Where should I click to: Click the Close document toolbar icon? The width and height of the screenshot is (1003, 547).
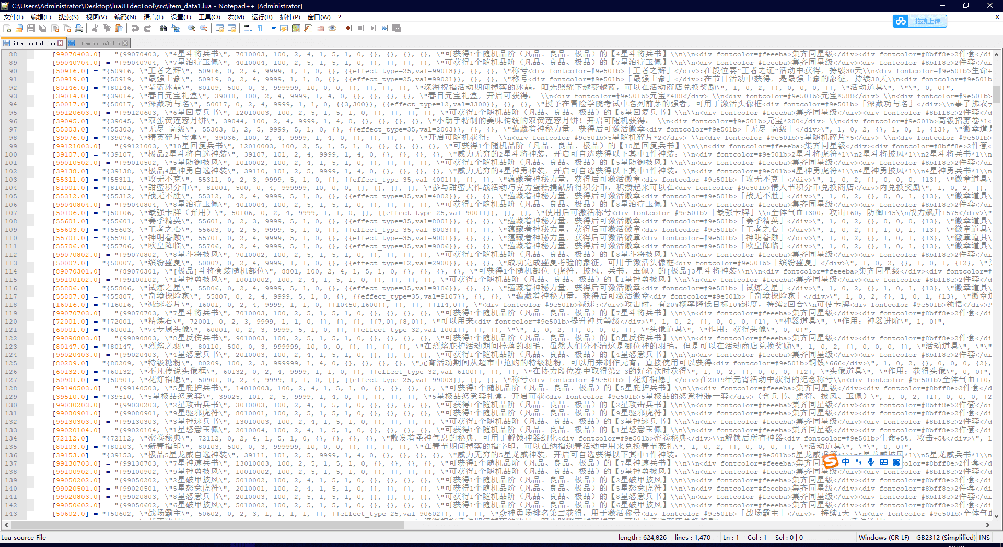click(x=55, y=28)
